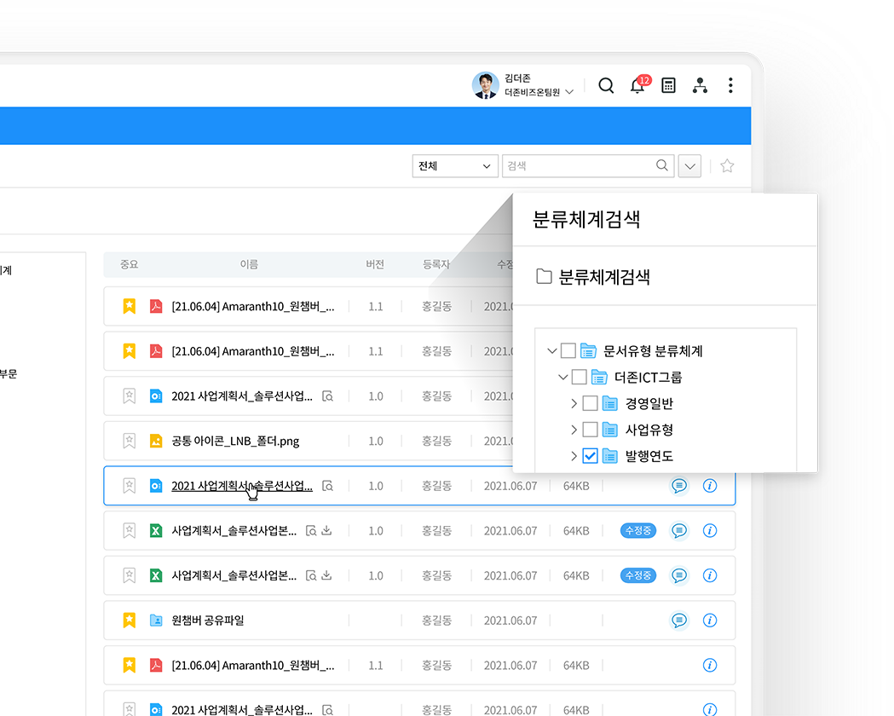Click the 발행연도 folder icon
This screenshot has height=716, width=894.
click(610, 455)
